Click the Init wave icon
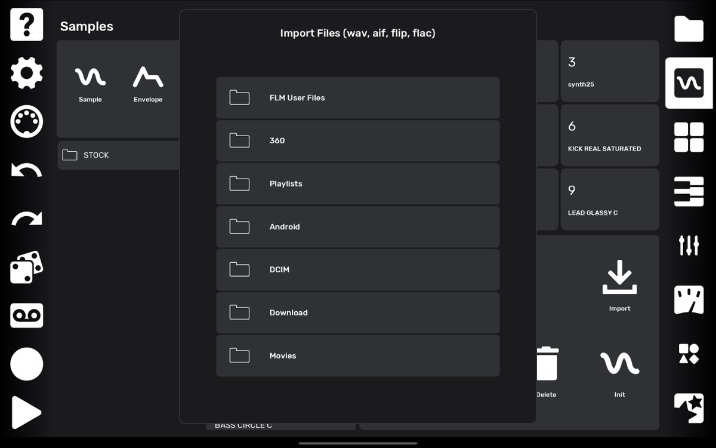Viewport: 716px width, 448px height. click(619, 374)
